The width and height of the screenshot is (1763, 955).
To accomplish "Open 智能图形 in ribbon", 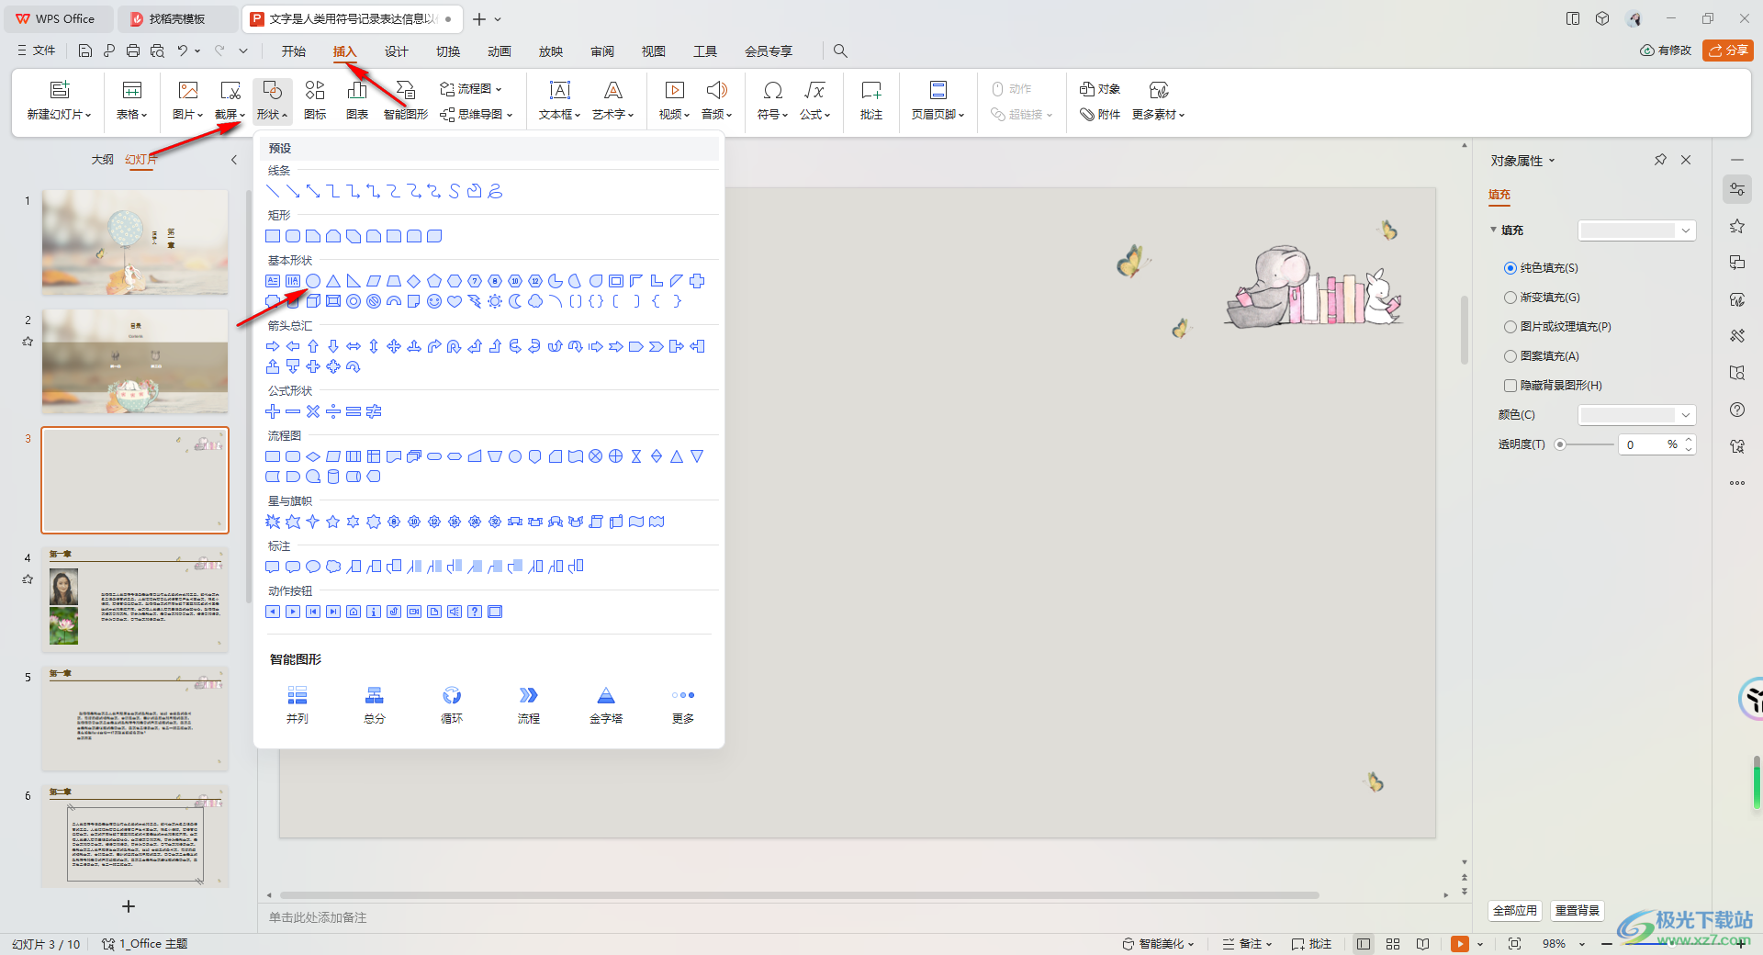I will click(x=406, y=100).
